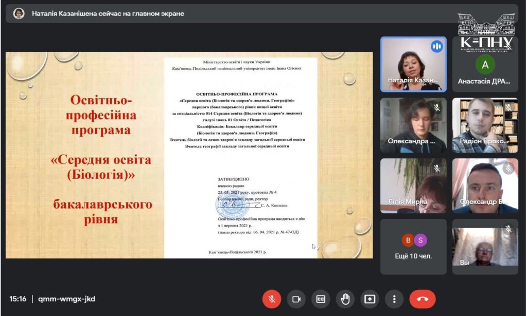Open the three-dot more options menu
Image resolution: width=527 pixels, height=316 pixels.
(394, 299)
